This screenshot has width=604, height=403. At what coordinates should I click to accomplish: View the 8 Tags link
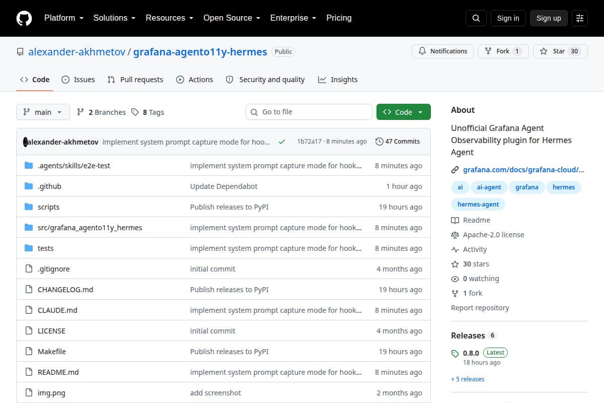tap(147, 112)
